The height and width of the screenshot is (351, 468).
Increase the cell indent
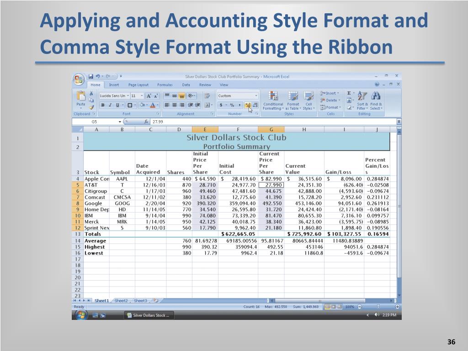pos(197,105)
